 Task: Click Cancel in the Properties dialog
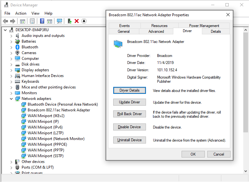(x=219, y=154)
